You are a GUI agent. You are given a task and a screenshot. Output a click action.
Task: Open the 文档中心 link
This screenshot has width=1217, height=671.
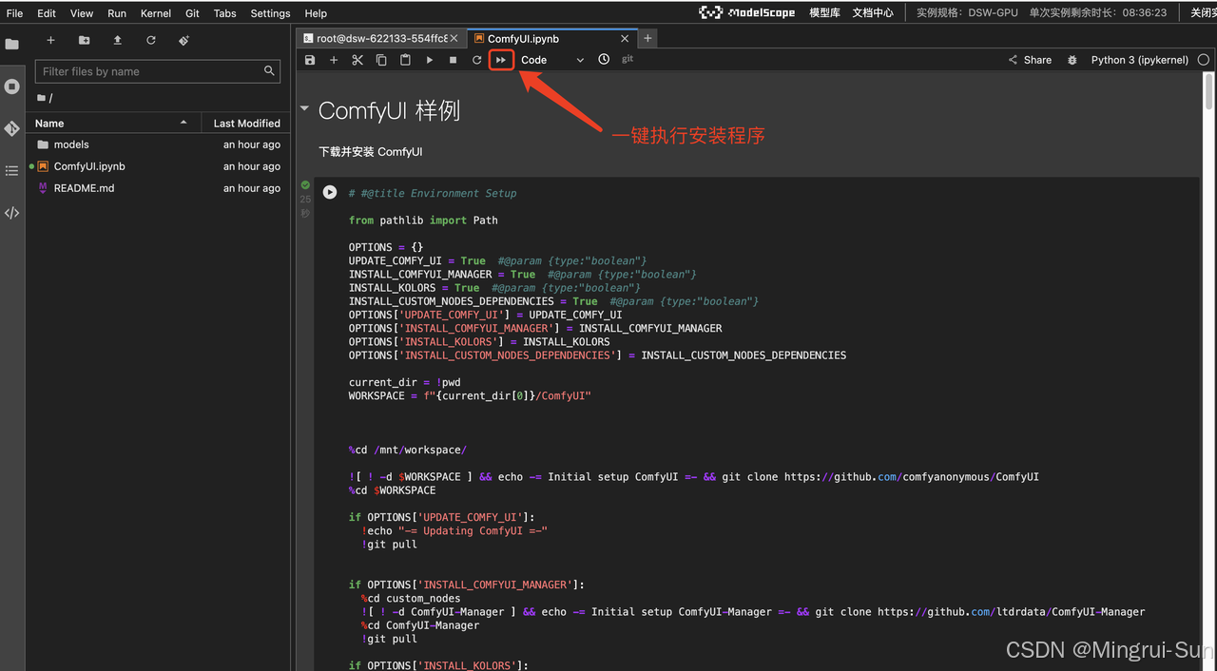tap(873, 12)
